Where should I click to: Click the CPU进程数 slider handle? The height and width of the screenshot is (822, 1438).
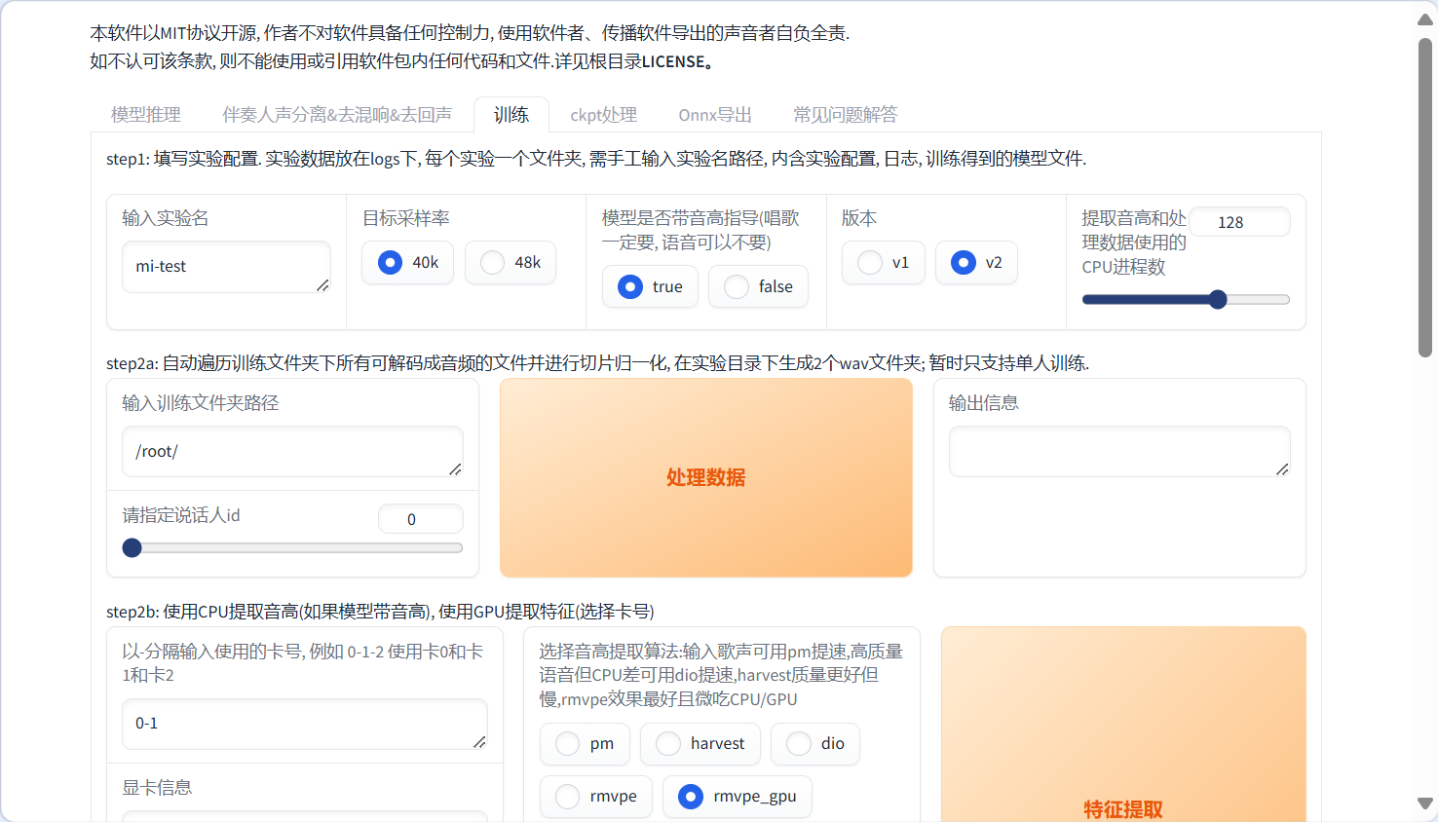[1218, 300]
